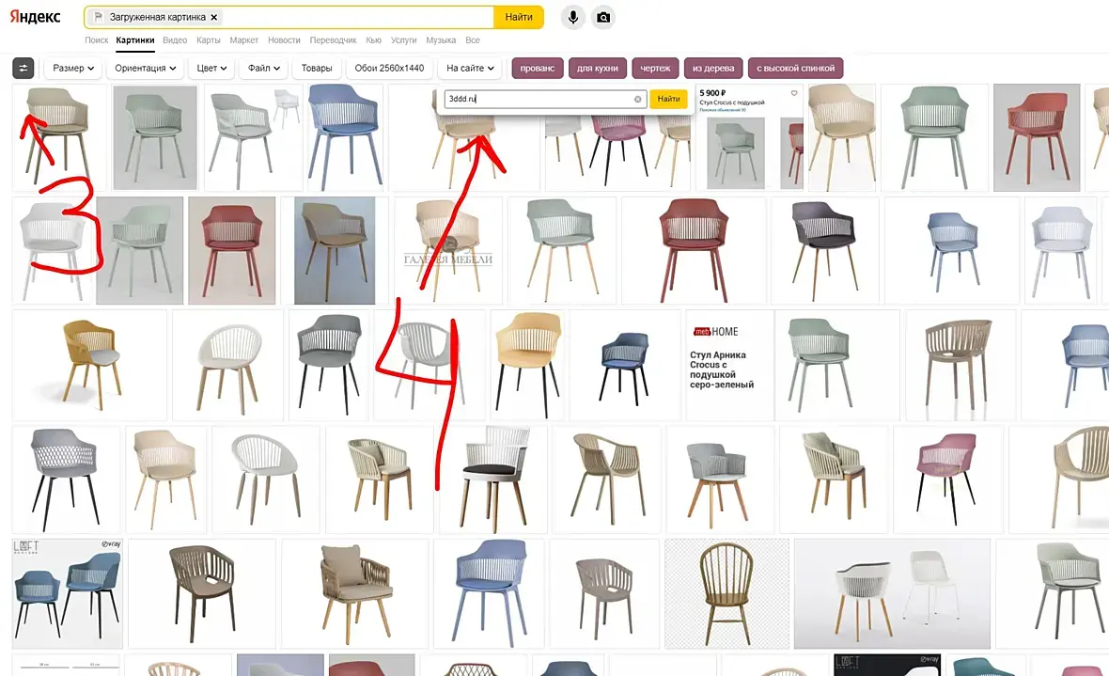The width and height of the screenshot is (1109, 676).
Task: Toggle the Обои 2560x1440 filter
Action: (389, 68)
